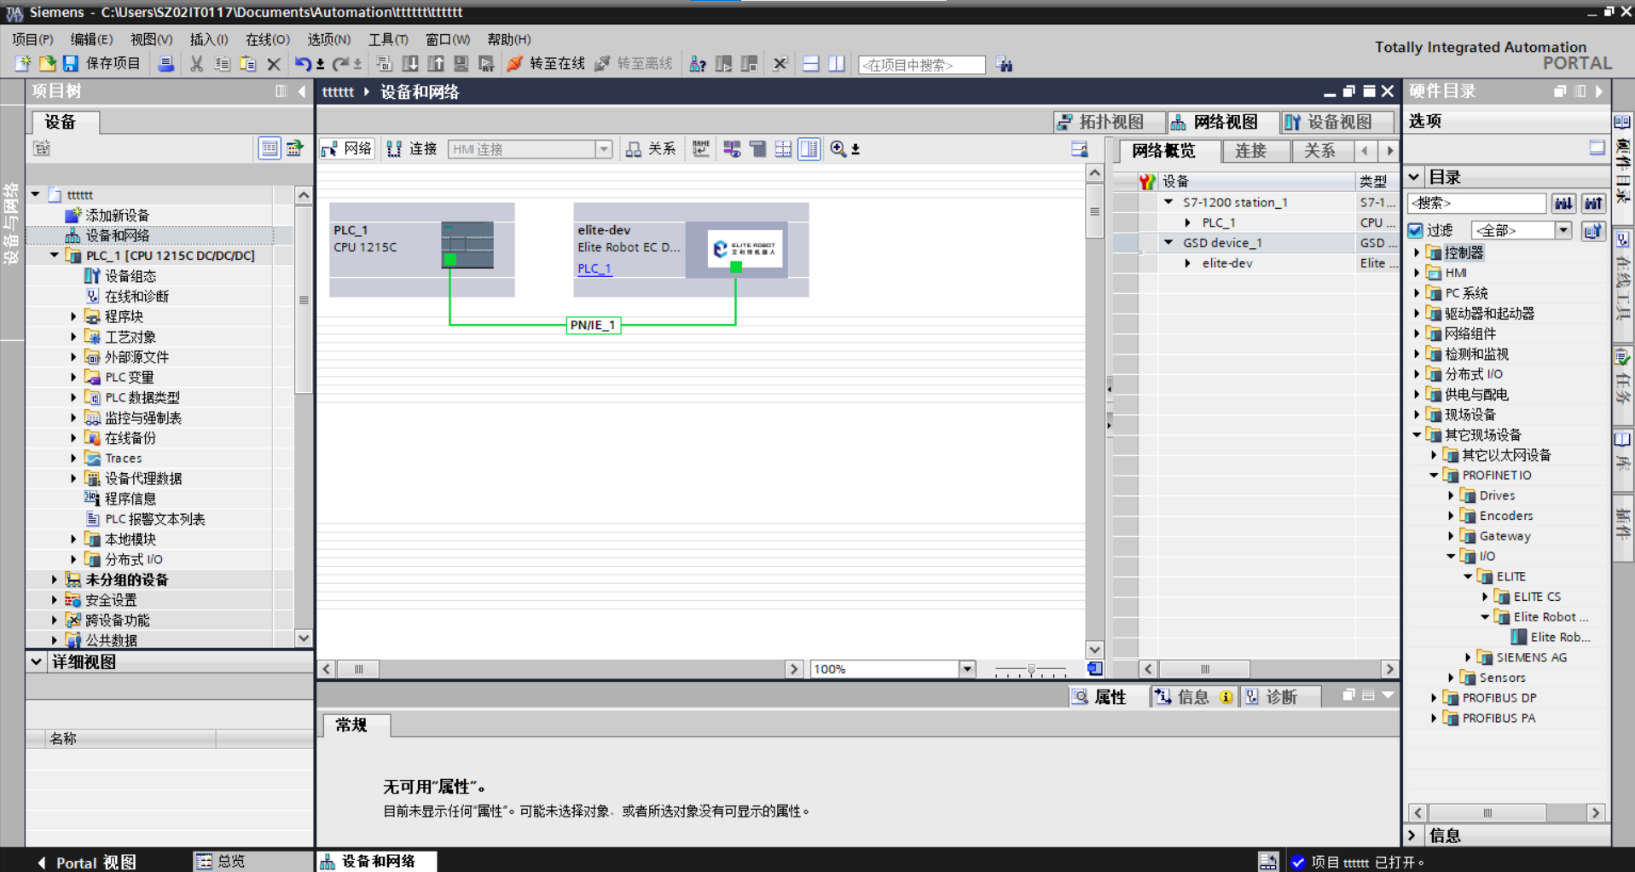Click the delete X icon in main toolbar
The image size is (1635, 872).
pos(274,64)
